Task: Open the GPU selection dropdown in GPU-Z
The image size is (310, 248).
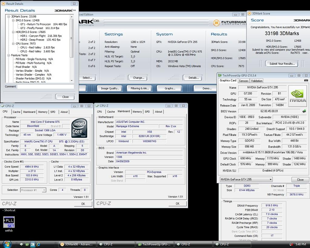Action: point(270,179)
